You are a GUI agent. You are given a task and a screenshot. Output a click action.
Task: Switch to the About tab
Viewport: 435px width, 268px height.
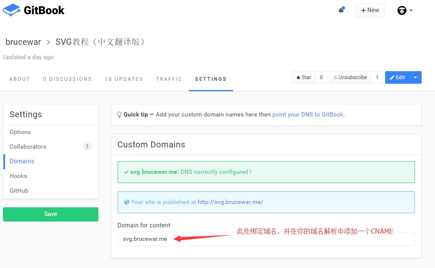click(x=19, y=79)
